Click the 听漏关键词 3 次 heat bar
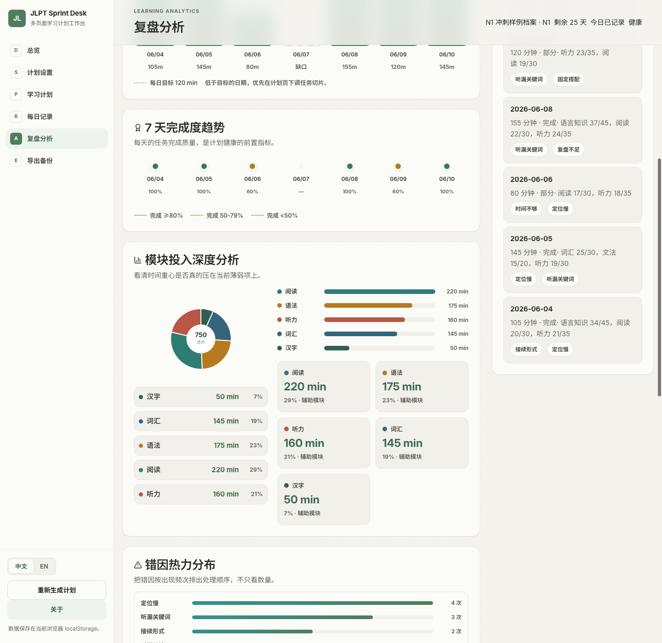The image size is (662, 643). tap(313, 617)
